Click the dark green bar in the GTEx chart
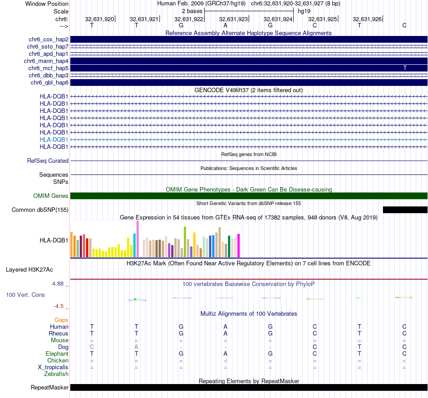The image size is (428, 398). [x=229, y=246]
